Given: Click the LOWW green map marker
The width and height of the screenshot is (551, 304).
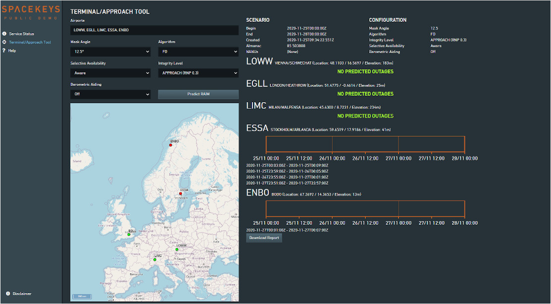Looking at the screenshot, I should [177, 249].
